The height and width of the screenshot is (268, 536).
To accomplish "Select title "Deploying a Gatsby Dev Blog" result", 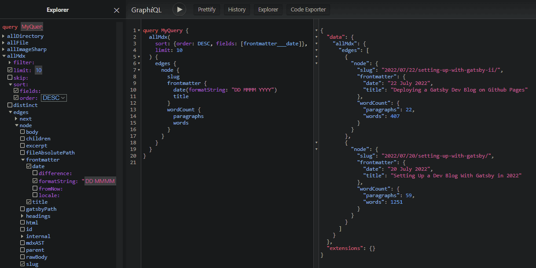I will coord(459,90).
